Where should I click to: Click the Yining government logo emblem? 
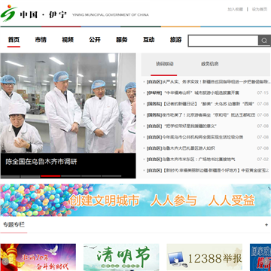tap(9, 14)
